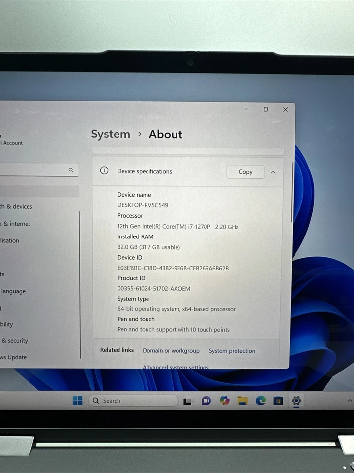This screenshot has height=473, width=354.
Task: Go back to System breadcrumb
Action: coord(111,134)
